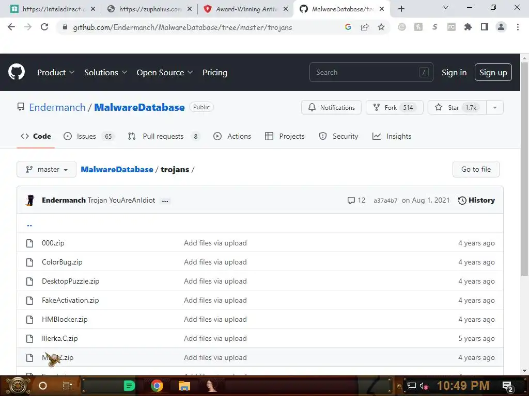
Task: Open the notification center tray icon
Action: [508, 386]
